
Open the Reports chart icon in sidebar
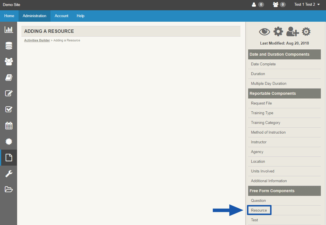[8, 29]
